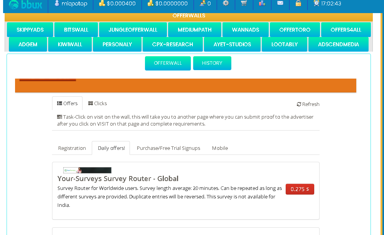Viewport: 384px width, 235px height.
Task: Select the Daily offers! tab
Action: tap(111, 148)
